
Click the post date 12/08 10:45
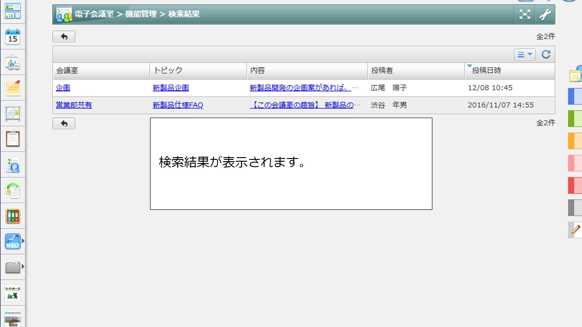click(490, 88)
